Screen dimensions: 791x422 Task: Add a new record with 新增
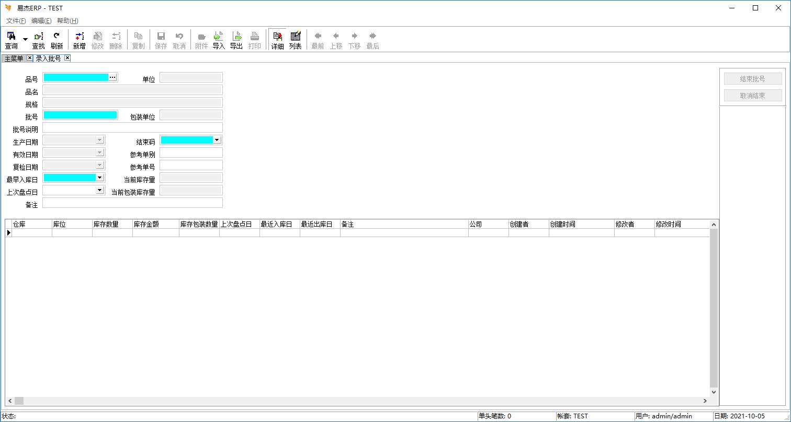79,40
